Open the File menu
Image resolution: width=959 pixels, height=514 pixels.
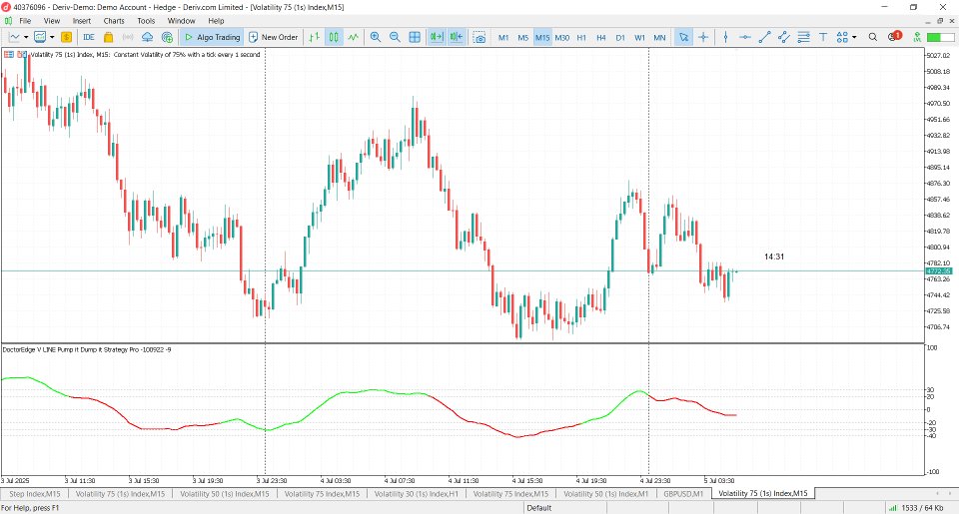point(25,21)
